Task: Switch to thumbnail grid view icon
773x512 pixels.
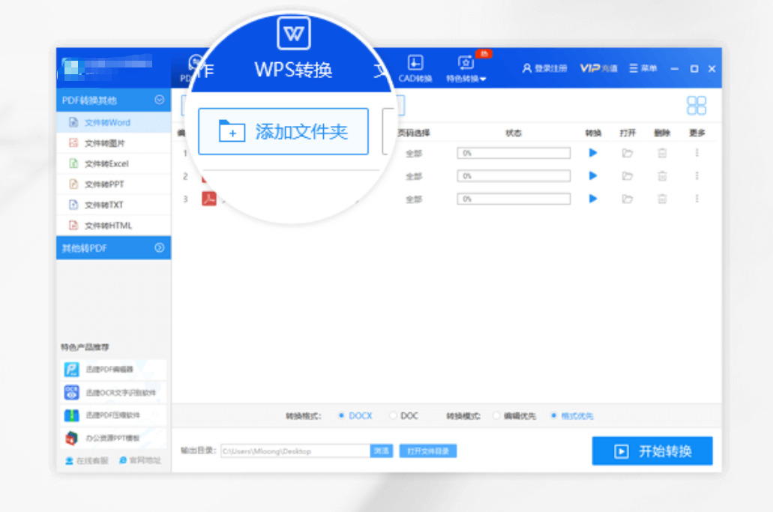Action: pos(696,105)
